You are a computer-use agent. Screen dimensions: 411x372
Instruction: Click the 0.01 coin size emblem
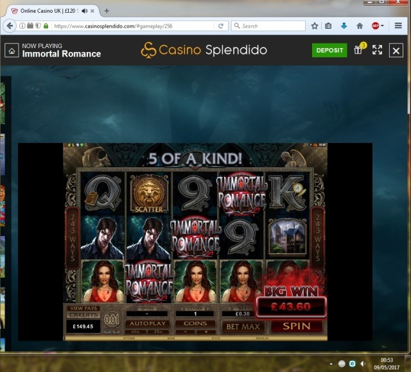click(112, 319)
